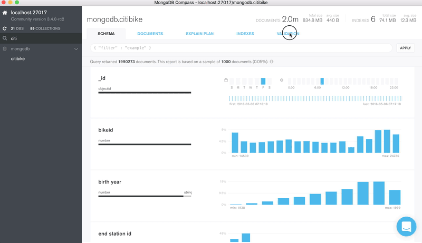Click the '74.1 MB' index size value
The width and height of the screenshot is (422, 243).
(x=388, y=20)
